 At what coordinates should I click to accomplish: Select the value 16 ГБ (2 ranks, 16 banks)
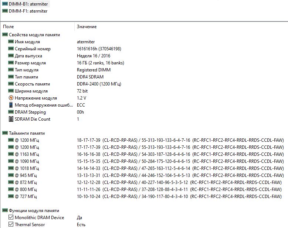[x=101, y=63]
